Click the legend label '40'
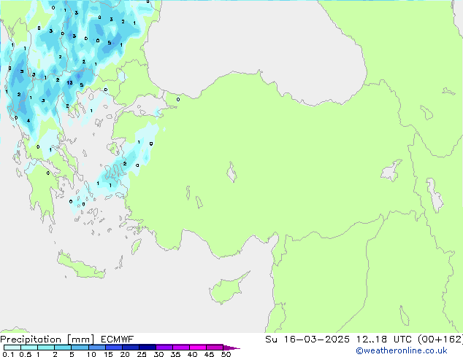 pyautogui.click(x=192, y=354)
